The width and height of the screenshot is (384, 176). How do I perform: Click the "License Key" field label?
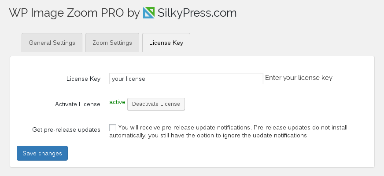click(x=84, y=79)
